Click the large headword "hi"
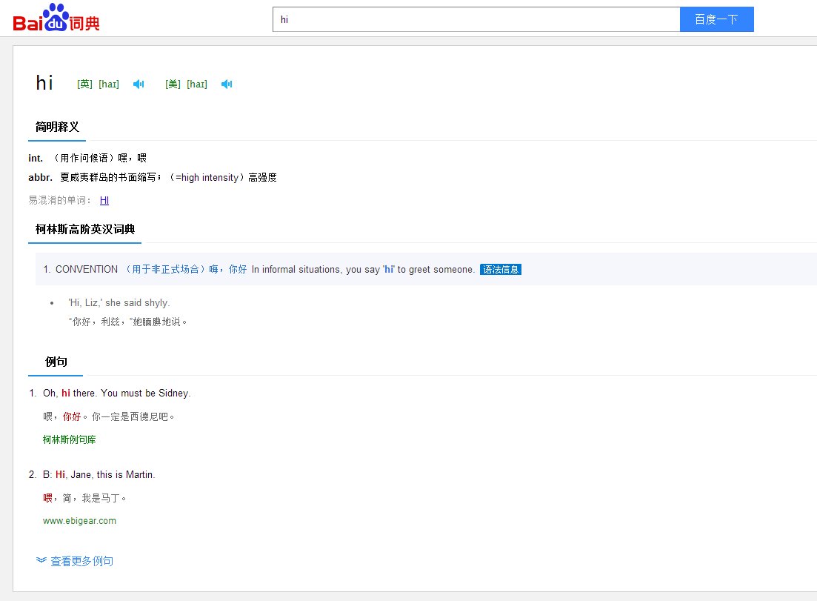817x601 pixels. (x=44, y=83)
